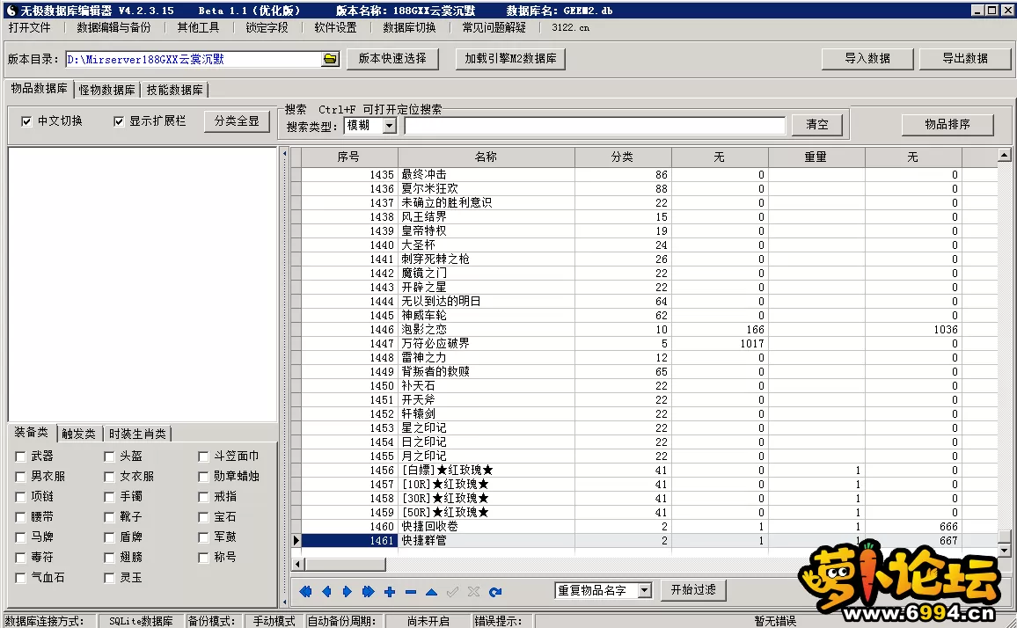Select the 装备类 tab
The height and width of the screenshot is (628, 1017).
click(31, 432)
